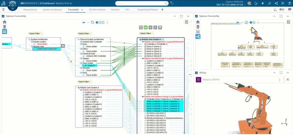
Task: Select the 'p1 :Servo IF' tree item
Action: click(x=90, y=66)
